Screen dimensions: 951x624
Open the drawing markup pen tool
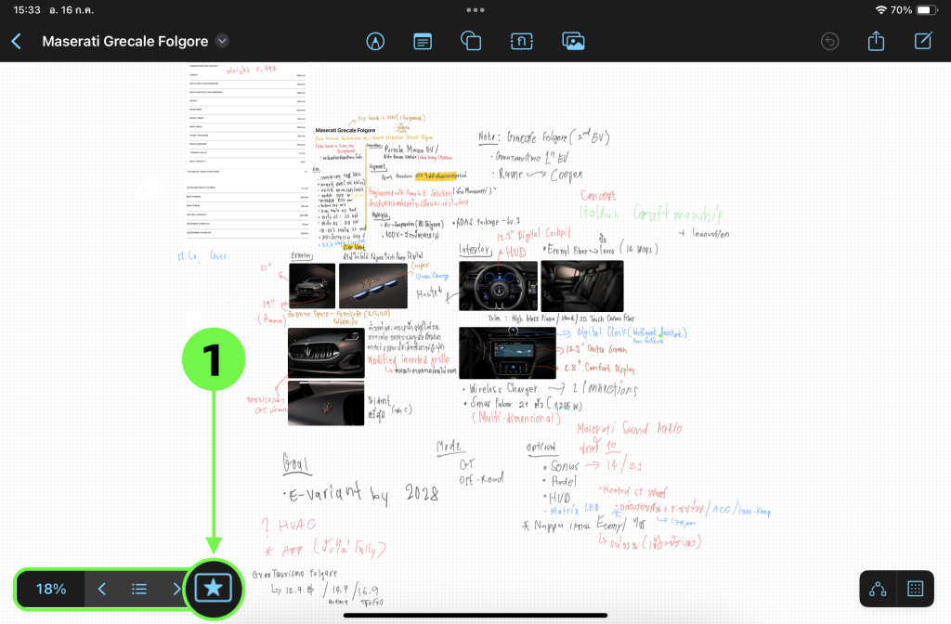point(375,42)
